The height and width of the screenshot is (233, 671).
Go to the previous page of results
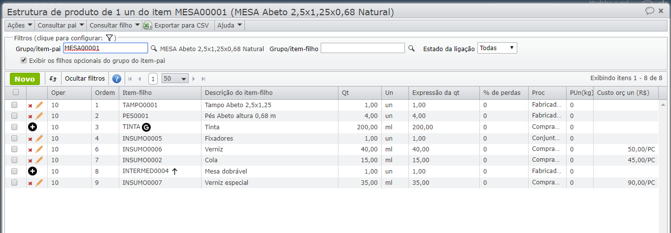[x=140, y=79]
